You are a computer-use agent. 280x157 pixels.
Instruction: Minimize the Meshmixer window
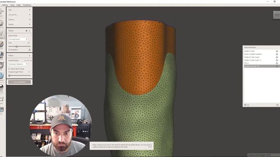coord(268,2)
